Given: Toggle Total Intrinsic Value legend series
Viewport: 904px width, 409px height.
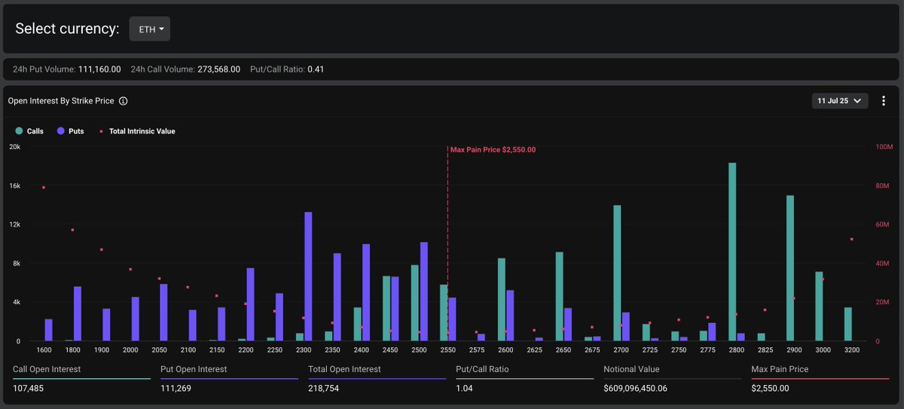Looking at the screenshot, I should pos(137,131).
